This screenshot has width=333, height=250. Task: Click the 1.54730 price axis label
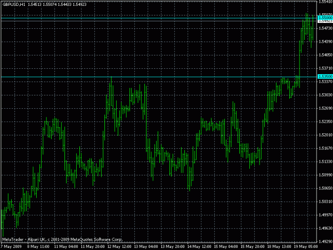326,28
